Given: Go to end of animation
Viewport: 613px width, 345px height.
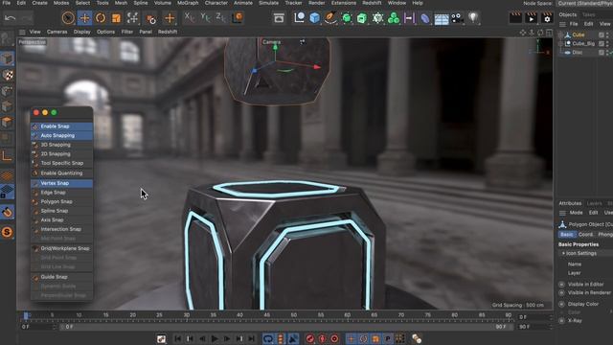Looking at the screenshot, I should (x=251, y=338).
